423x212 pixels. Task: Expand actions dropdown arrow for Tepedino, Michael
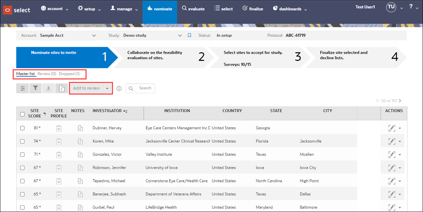[400, 181]
